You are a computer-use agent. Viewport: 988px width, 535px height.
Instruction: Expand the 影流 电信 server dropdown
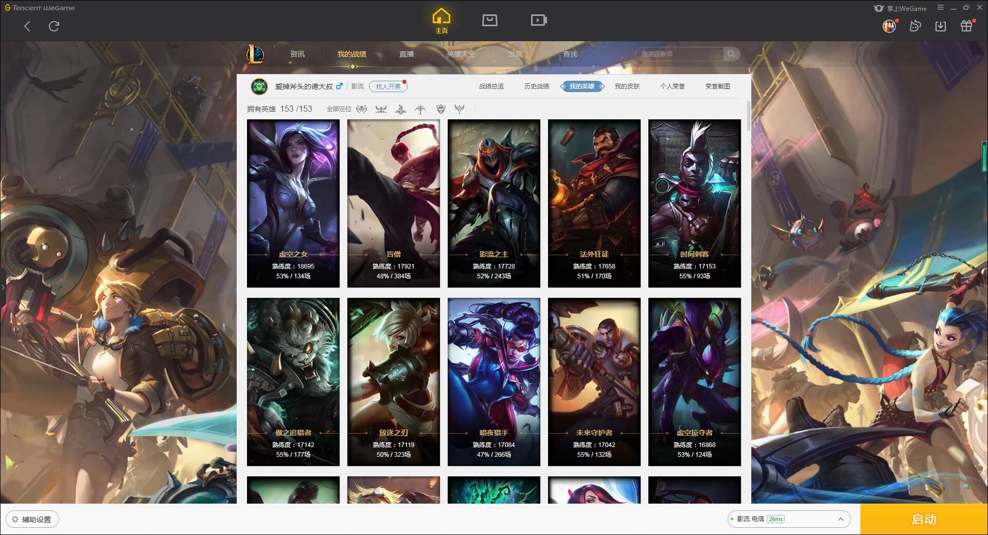pos(789,519)
